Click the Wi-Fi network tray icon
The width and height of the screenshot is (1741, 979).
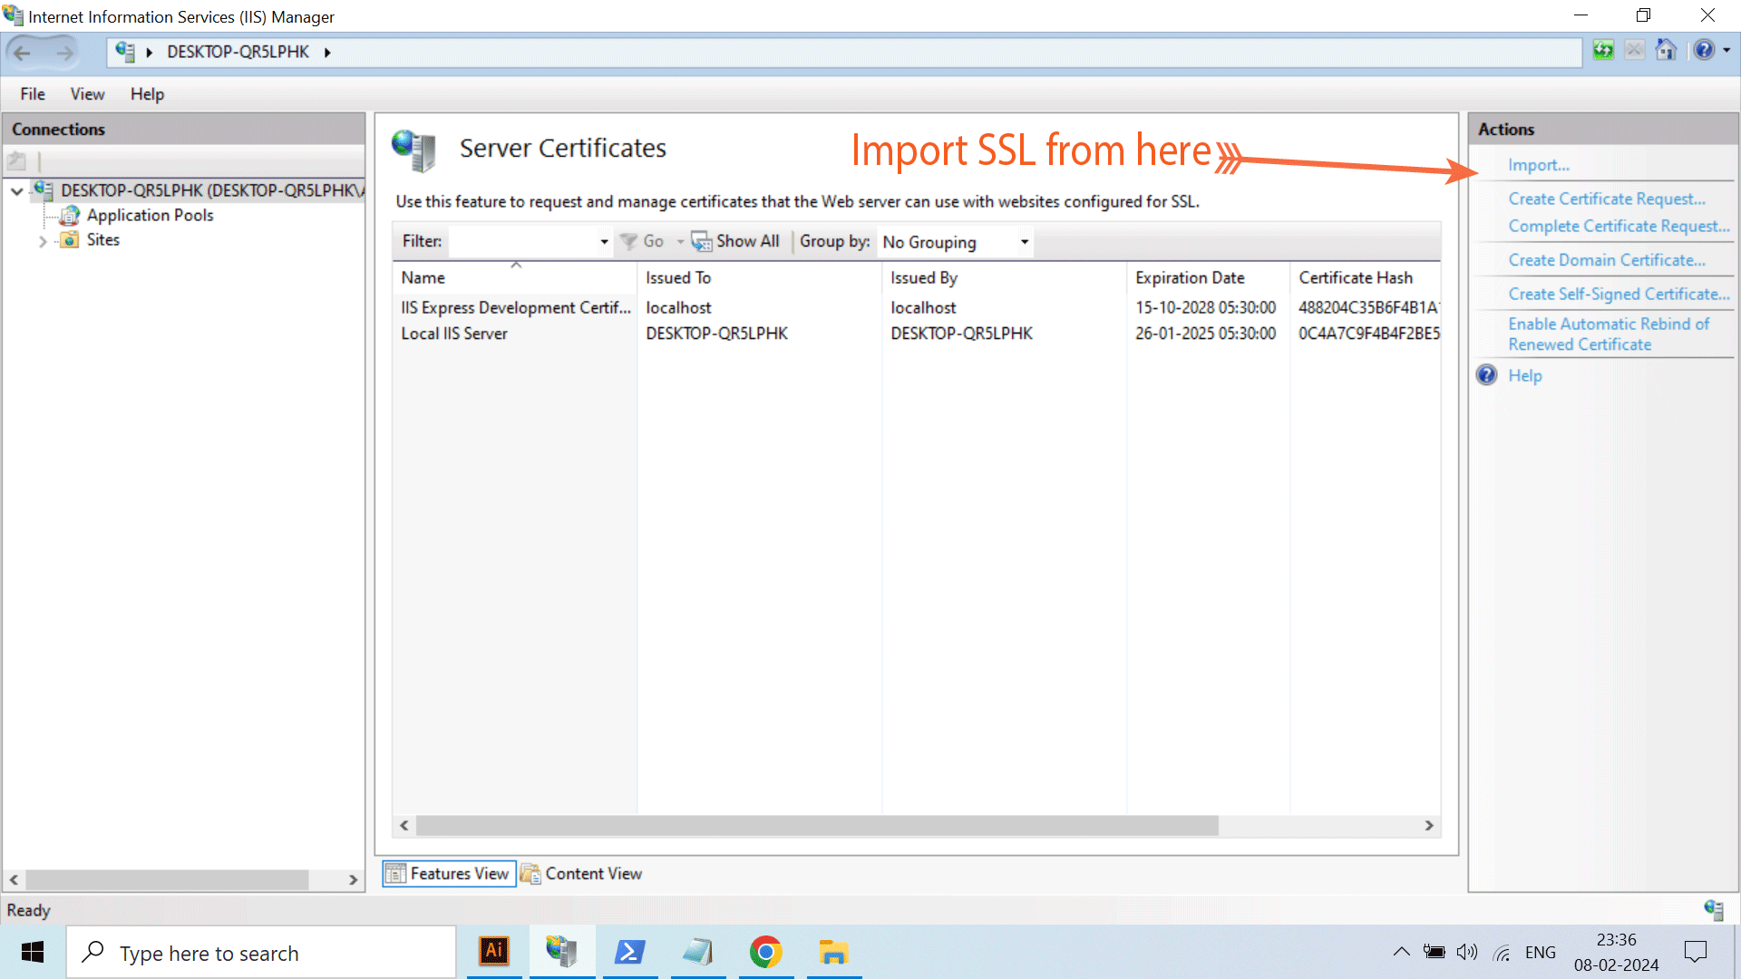[x=1502, y=953]
